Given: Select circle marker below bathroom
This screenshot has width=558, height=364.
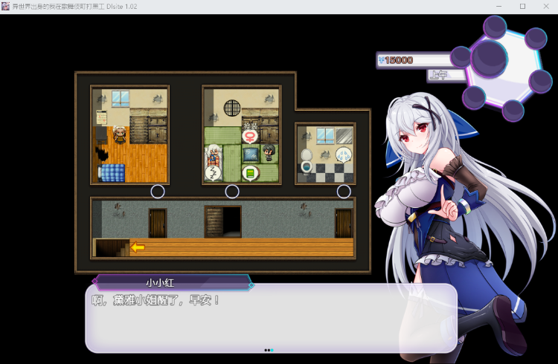Looking at the screenshot, I should click(344, 192).
